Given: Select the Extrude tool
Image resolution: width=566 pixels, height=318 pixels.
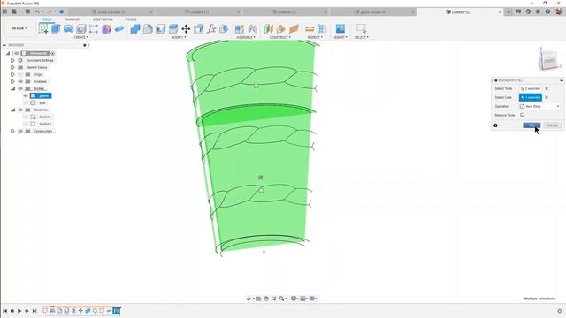Looking at the screenshot, I should click(56, 28).
